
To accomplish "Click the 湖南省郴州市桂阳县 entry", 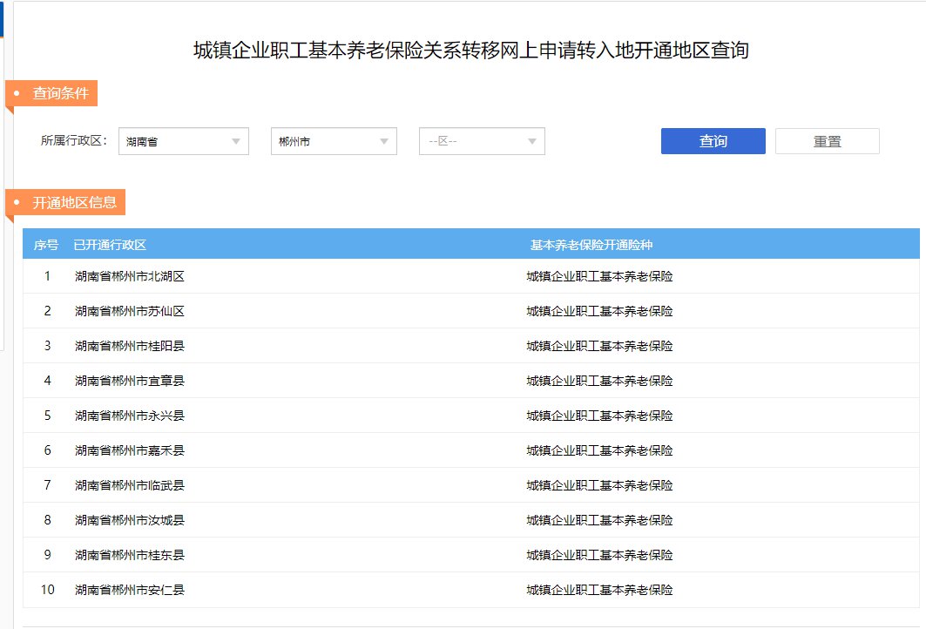I will coord(130,346).
